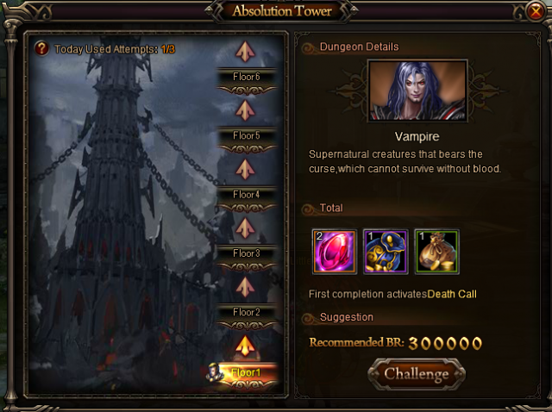
Task: Click the arrow between Floor4 and Floor5
Action: pyautogui.click(x=245, y=169)
